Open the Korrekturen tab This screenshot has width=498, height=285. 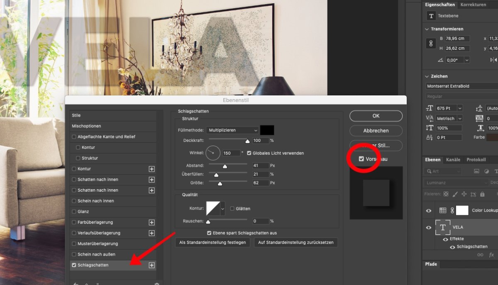pyautogui.click(x=473, y=5)
